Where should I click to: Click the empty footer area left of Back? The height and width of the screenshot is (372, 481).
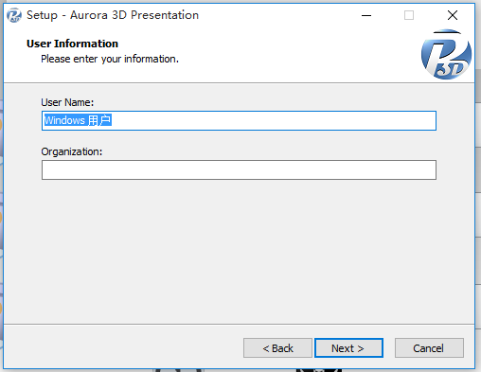[x=123, y=347]
